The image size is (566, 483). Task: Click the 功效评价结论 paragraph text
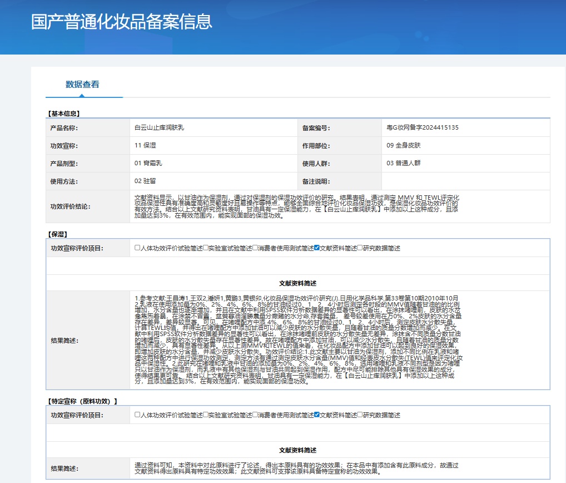pyautogui.click(x=297, y=206)
